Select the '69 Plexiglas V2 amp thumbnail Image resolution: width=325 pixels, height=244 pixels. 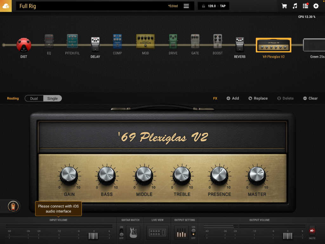pyautogui.click(x=273, y=45)
